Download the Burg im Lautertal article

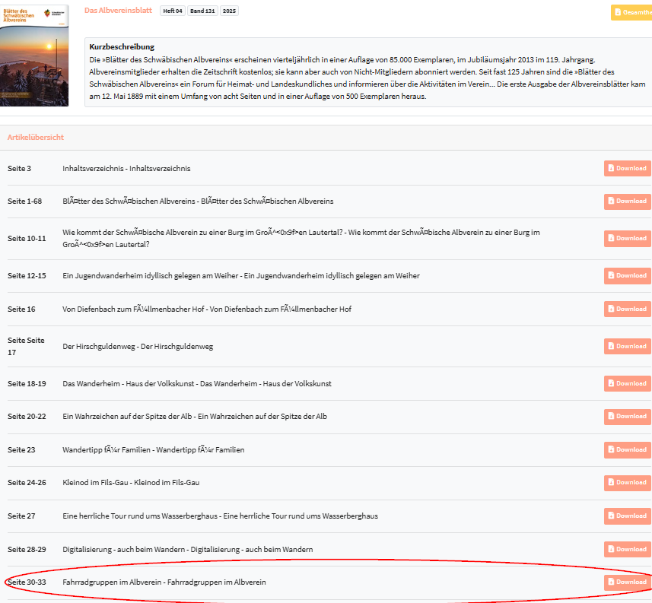click(x=627, y=238)
